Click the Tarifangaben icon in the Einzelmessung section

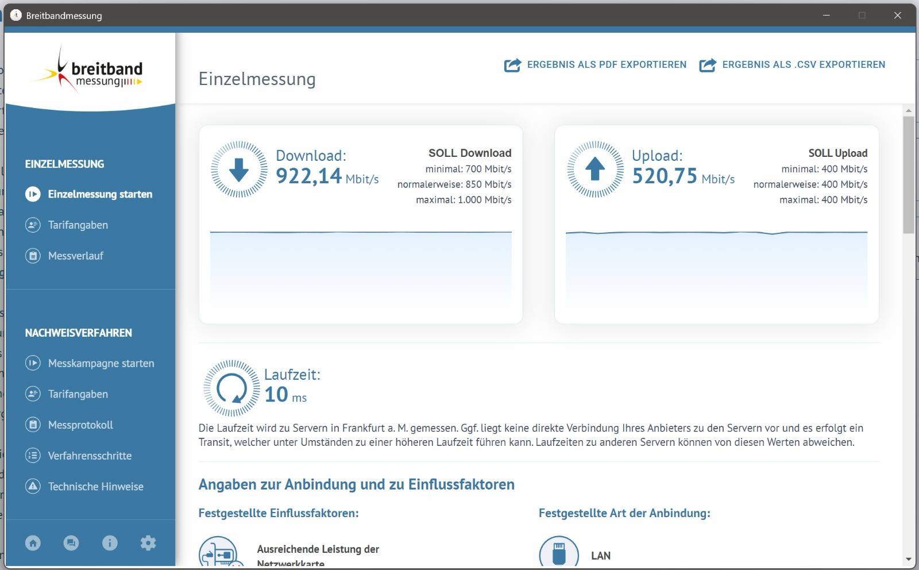33,225
